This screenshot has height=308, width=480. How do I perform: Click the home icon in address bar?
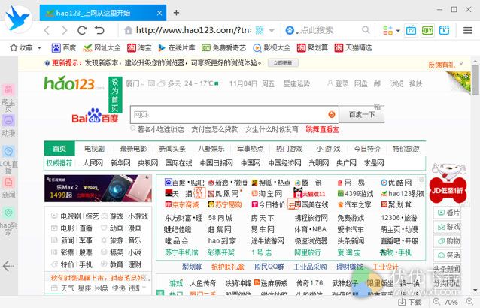click(x=128, y=30)
